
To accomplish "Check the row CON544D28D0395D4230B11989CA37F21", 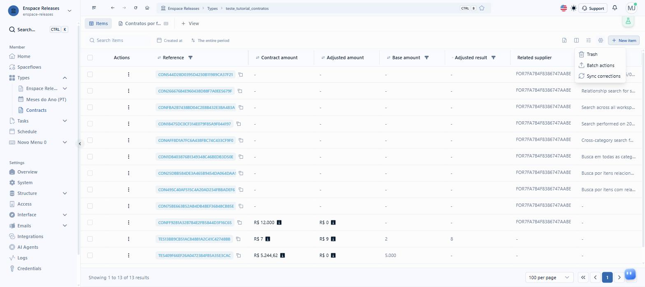I will coord(90,74).
